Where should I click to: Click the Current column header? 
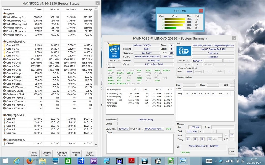coord(35,9)
